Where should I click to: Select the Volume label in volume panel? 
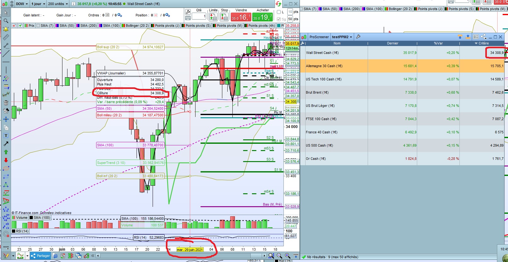coord(20,218)
